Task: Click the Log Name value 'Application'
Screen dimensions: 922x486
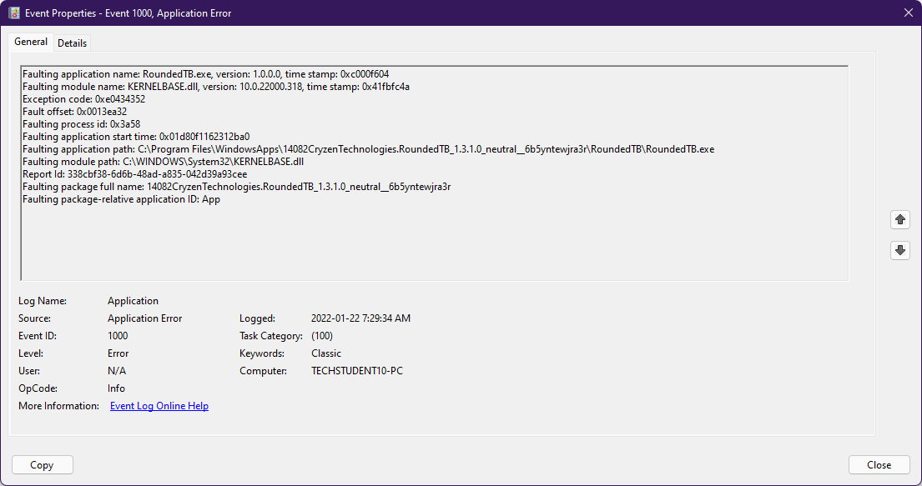Action: [133, 301]
